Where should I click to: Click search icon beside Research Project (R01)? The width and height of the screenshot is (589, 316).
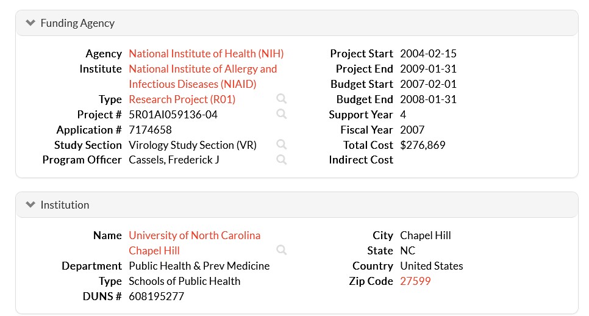(281, 99)
